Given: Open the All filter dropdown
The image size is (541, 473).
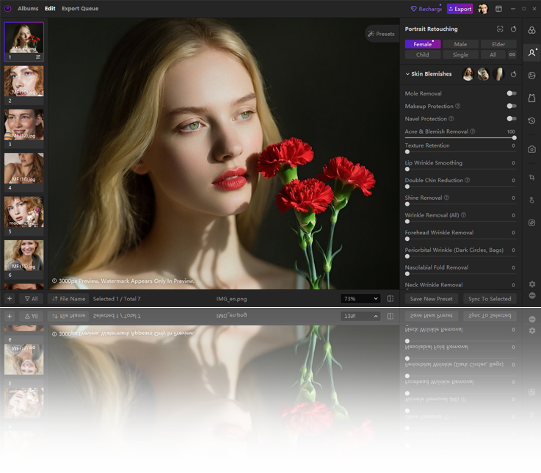Looking at the screenshot, I should [x=31, y=299].
